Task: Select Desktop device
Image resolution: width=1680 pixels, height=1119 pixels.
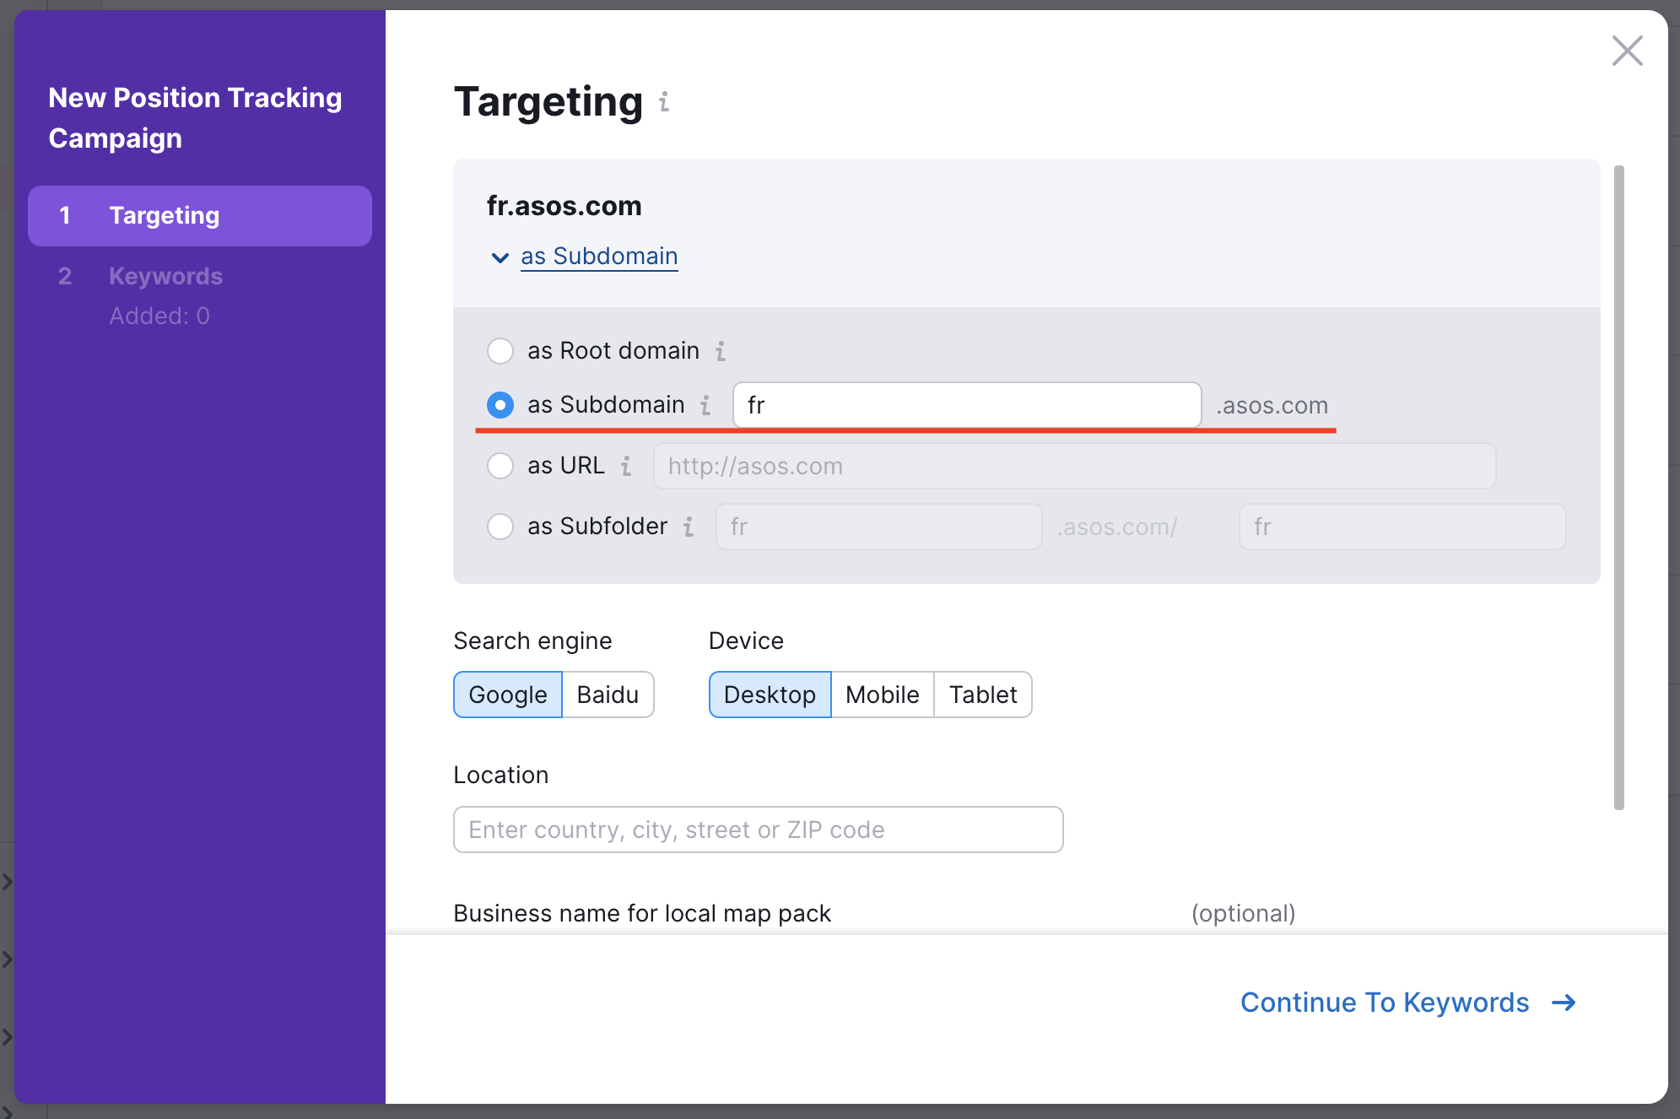Action: (x=770, y=695)
